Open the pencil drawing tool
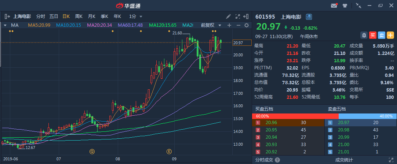 228,16
